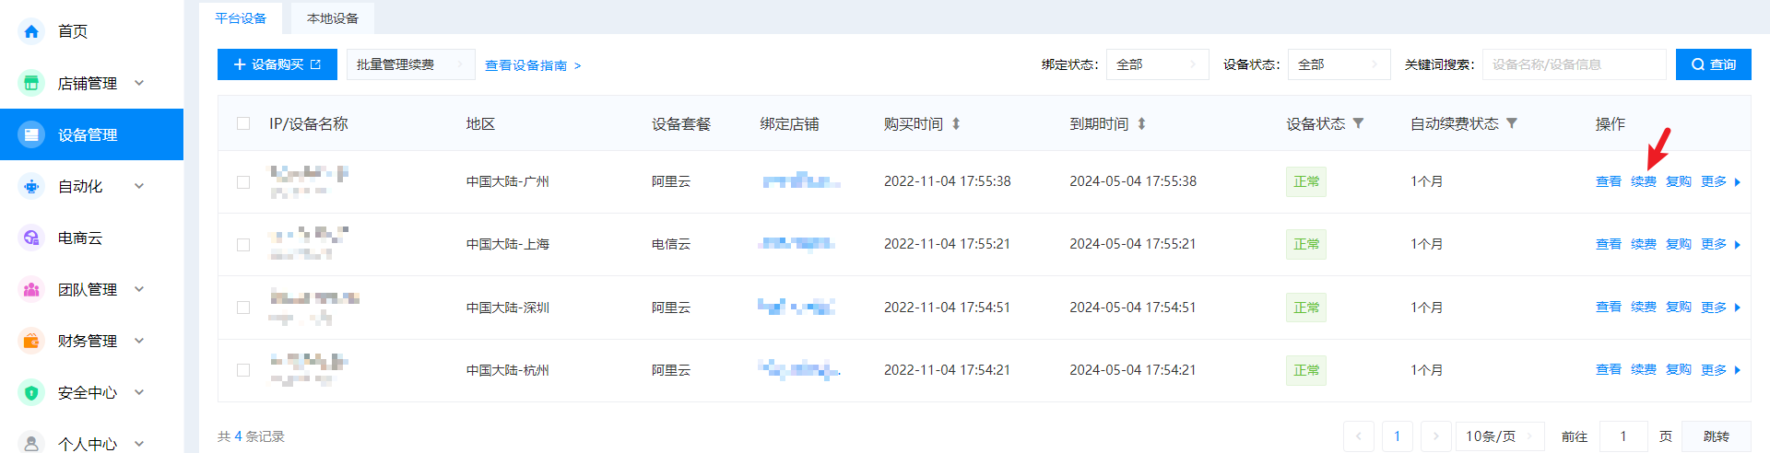Click the 设备购买 button
The width and height of the screenshot is (1770, 453).
coord(277,64)
